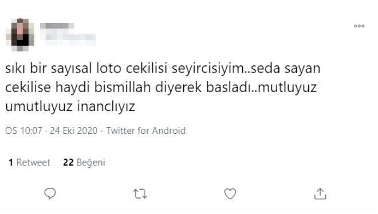
Task: Click the 24 Eki 2020 date
Action: click(x=73, y=130)
